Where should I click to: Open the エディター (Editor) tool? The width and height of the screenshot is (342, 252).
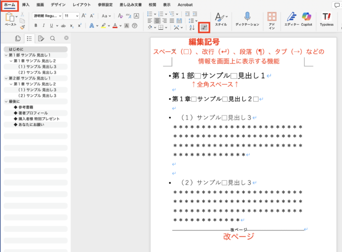tap(292, 19)
